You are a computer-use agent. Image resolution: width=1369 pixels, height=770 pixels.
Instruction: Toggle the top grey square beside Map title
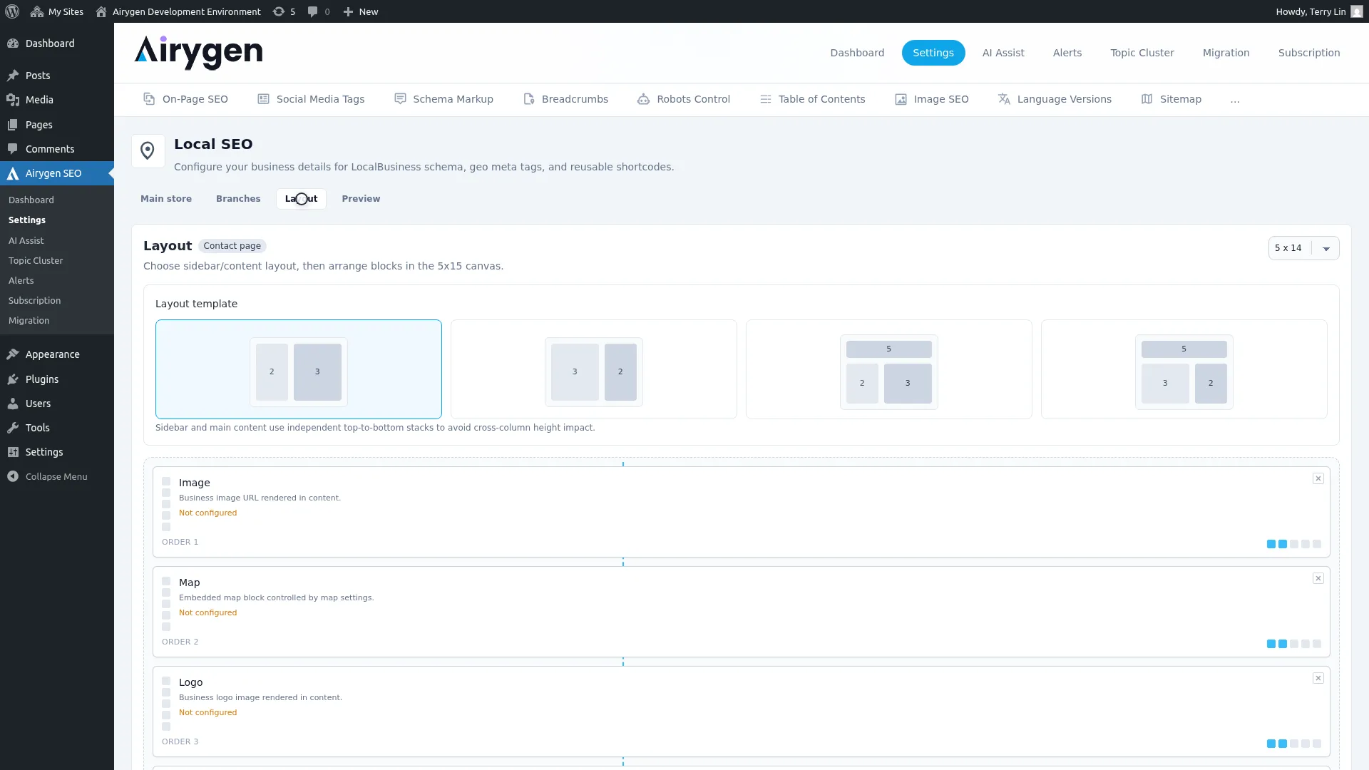point(166,581)
